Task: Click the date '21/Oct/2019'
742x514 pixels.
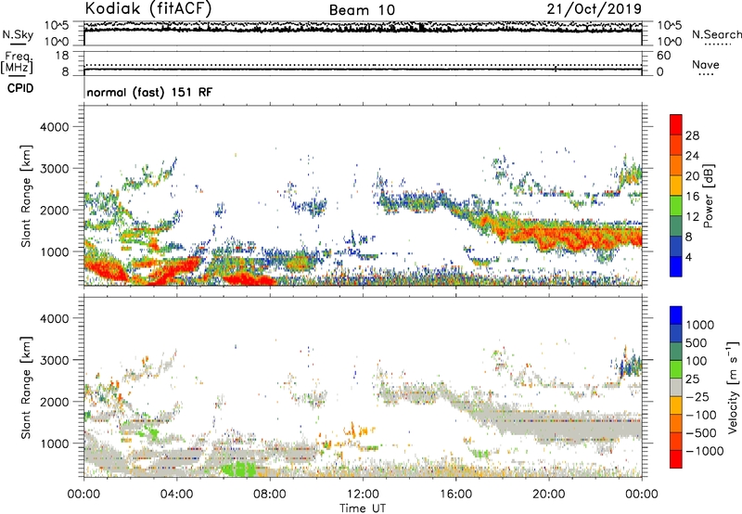Action: (595, 9)
